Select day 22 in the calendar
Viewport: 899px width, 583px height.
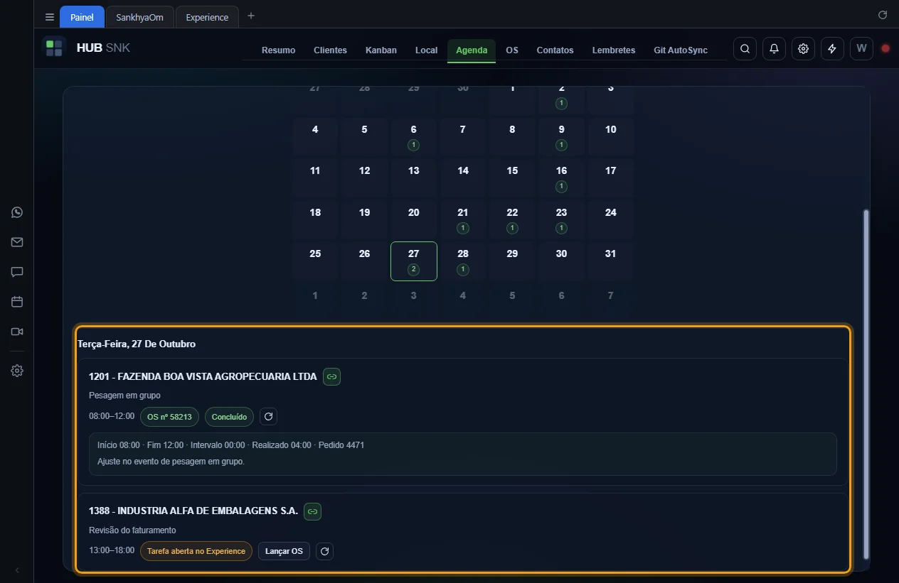512,220
